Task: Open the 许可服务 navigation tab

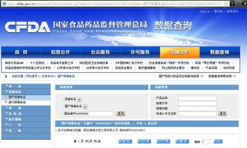Action: pyautogui.click(x=140, y=52)
